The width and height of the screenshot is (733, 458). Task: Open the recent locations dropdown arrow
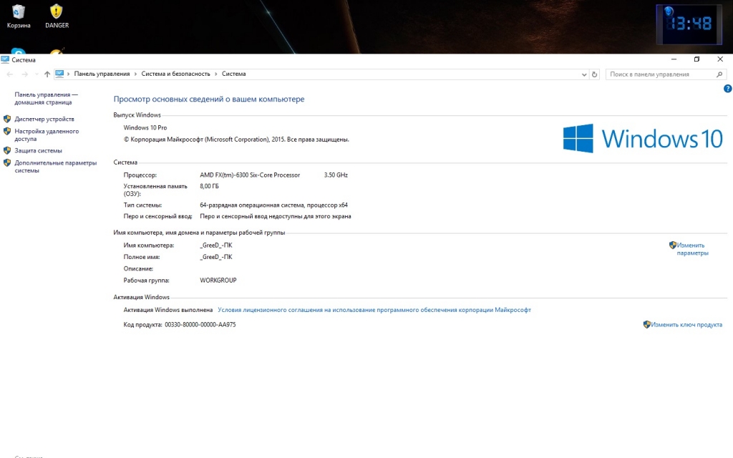click(36, 74)
